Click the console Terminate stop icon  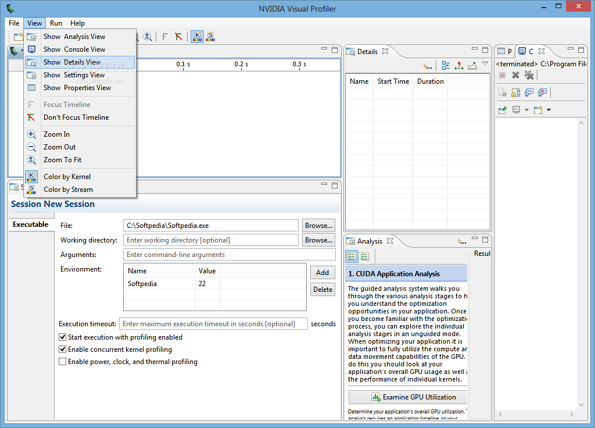coord(502,75)
